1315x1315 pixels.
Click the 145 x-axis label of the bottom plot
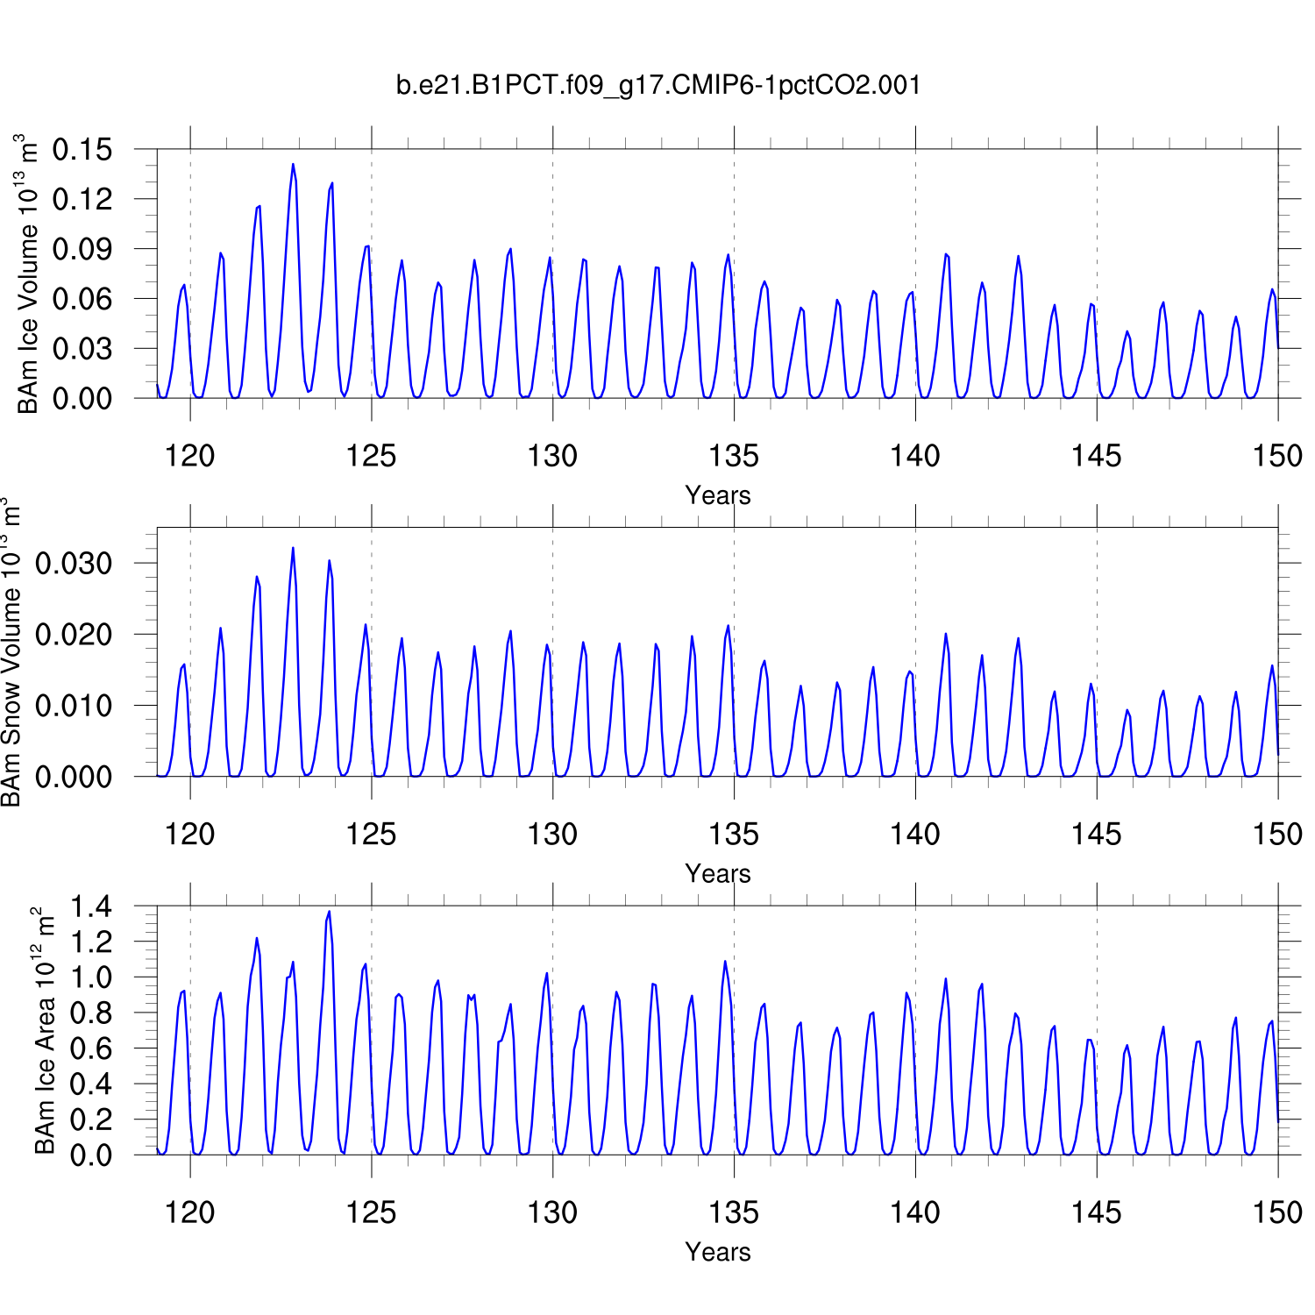tap(1096, 1213)
